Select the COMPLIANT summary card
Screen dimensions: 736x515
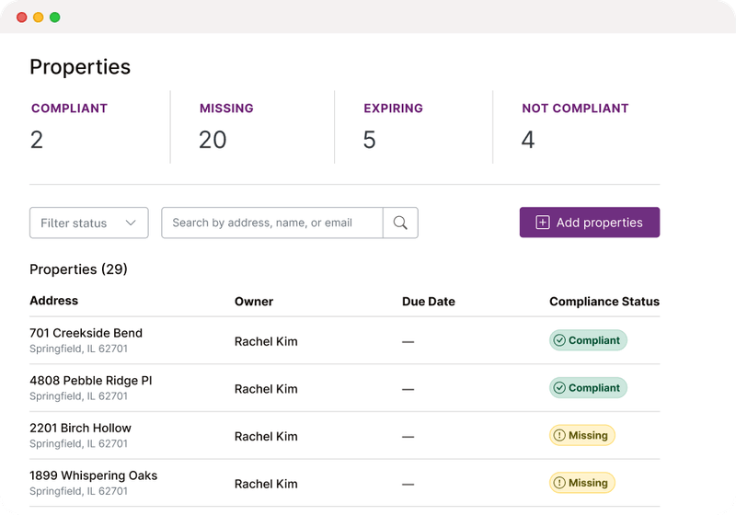(70, 127)
